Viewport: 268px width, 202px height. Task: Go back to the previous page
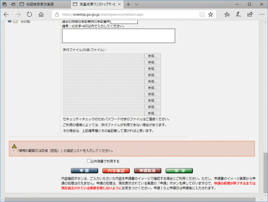coord(6,15)
